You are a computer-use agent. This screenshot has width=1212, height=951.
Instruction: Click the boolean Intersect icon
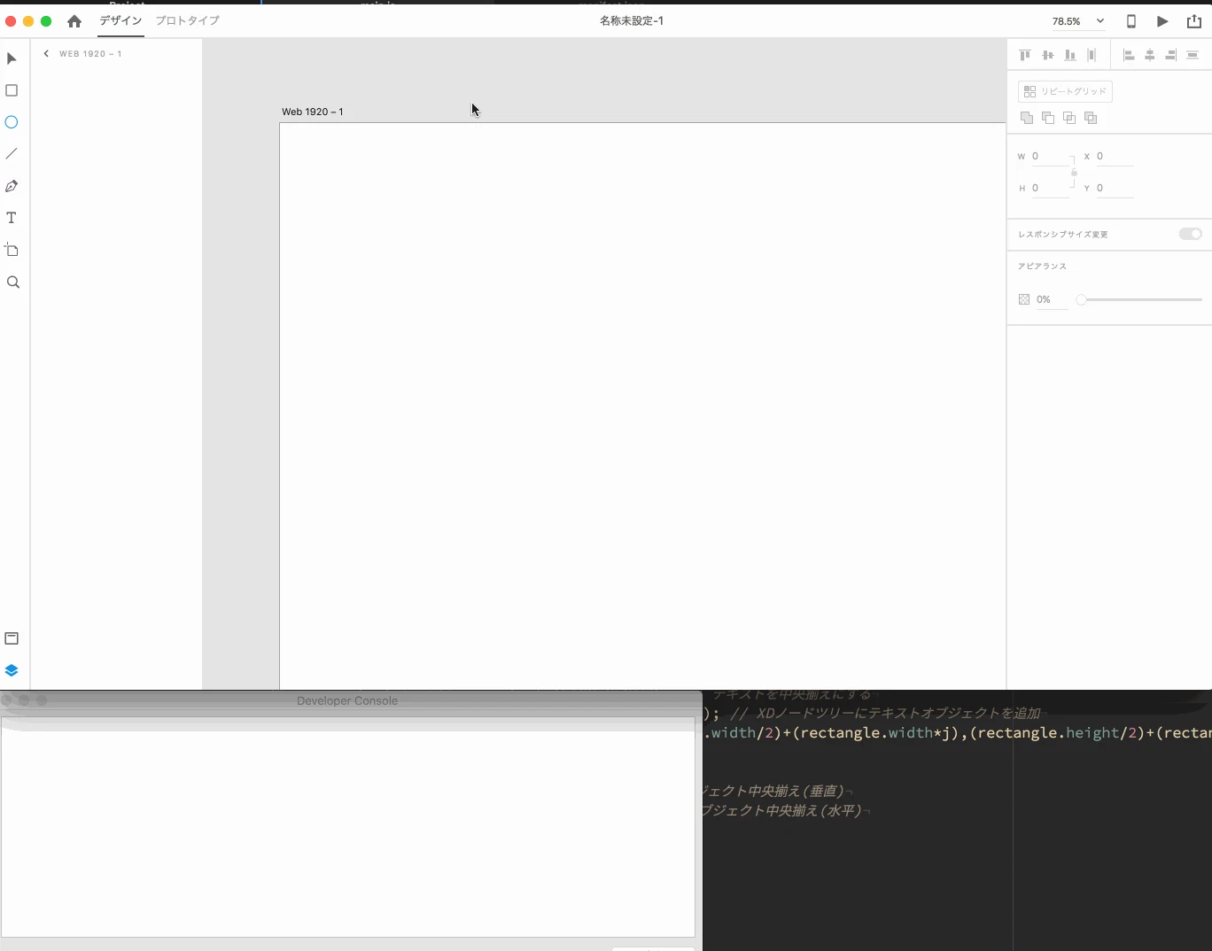click(x=1069, y=118)
